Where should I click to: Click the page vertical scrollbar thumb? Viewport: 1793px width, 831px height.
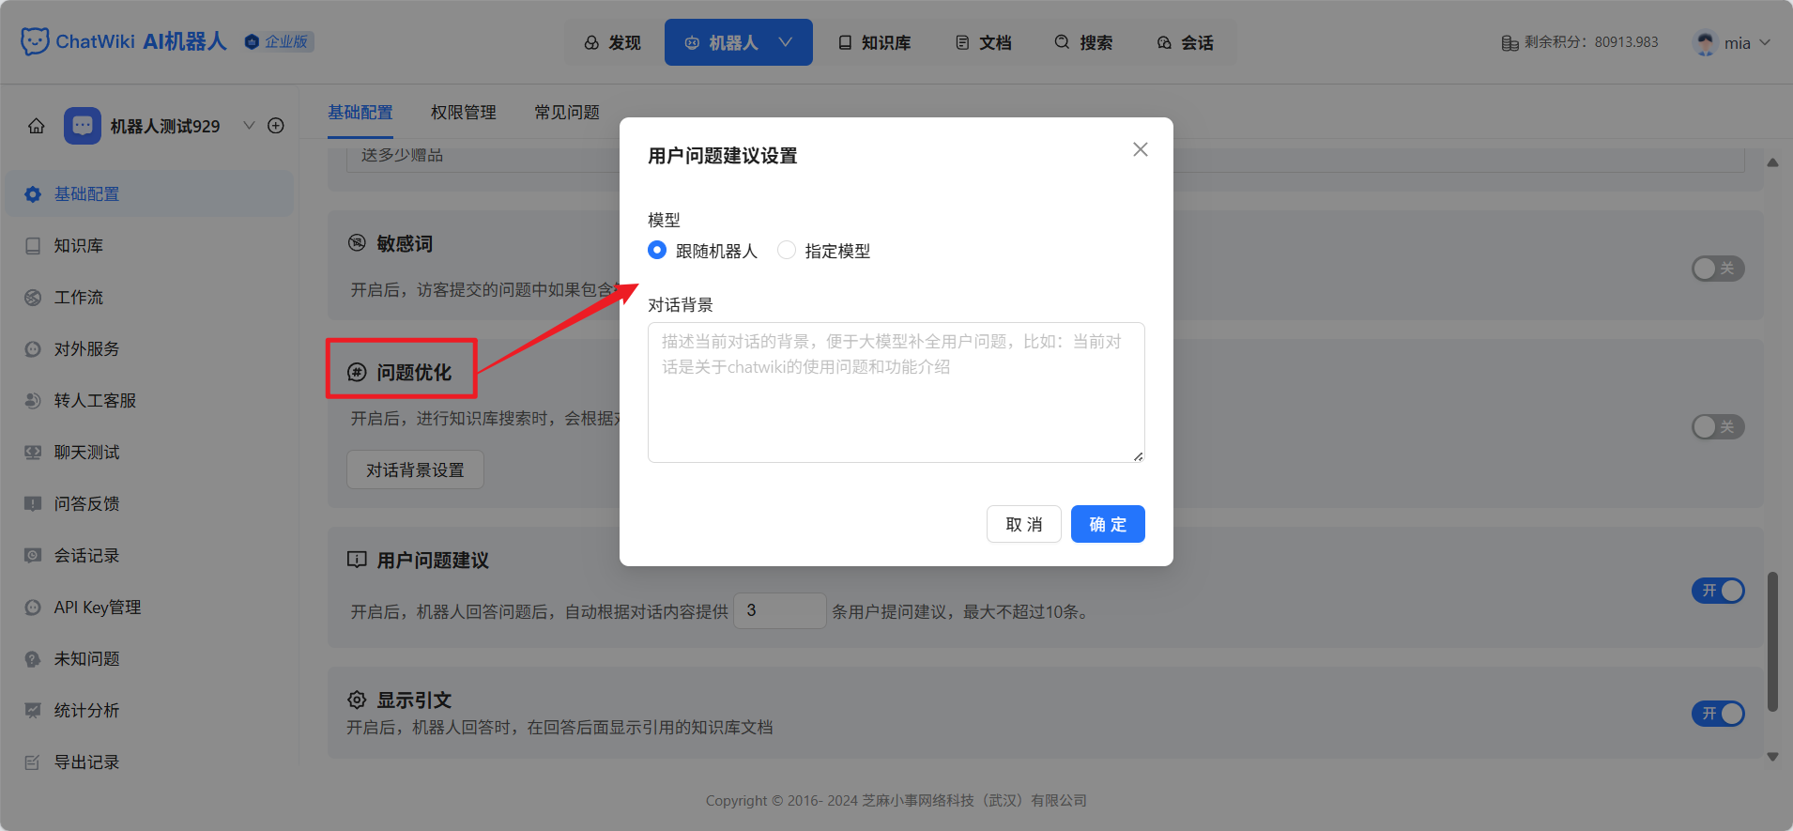[1772, 641]
